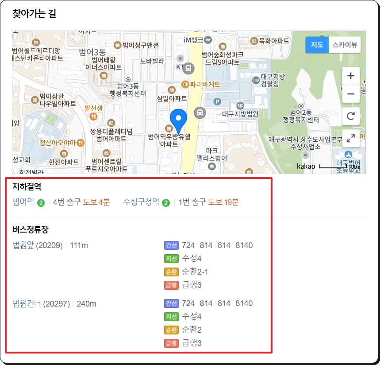Click the iM뱅크 bank icon
Viewport: 380px width, 365px height.
[x=208, y=40]
